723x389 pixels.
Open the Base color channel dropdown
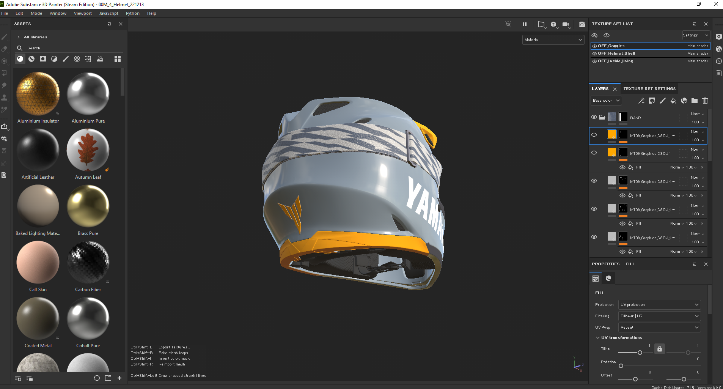(606, 101)
